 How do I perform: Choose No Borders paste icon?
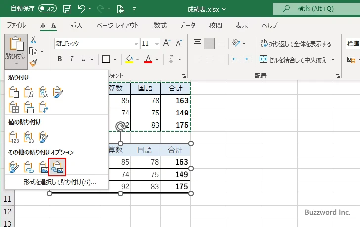(x=14, y=107)
